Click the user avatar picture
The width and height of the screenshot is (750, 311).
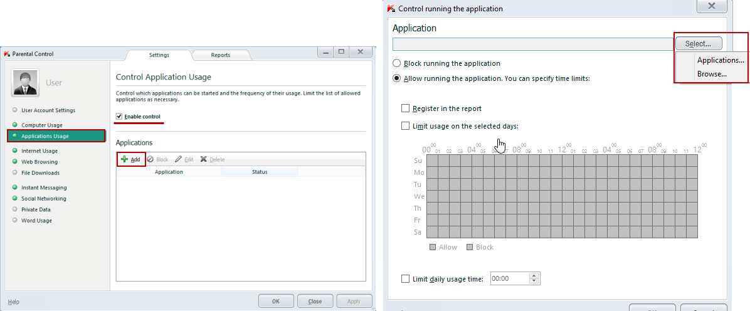(25, 83)
